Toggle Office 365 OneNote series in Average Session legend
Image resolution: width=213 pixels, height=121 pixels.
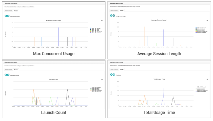tap(201, 32)
